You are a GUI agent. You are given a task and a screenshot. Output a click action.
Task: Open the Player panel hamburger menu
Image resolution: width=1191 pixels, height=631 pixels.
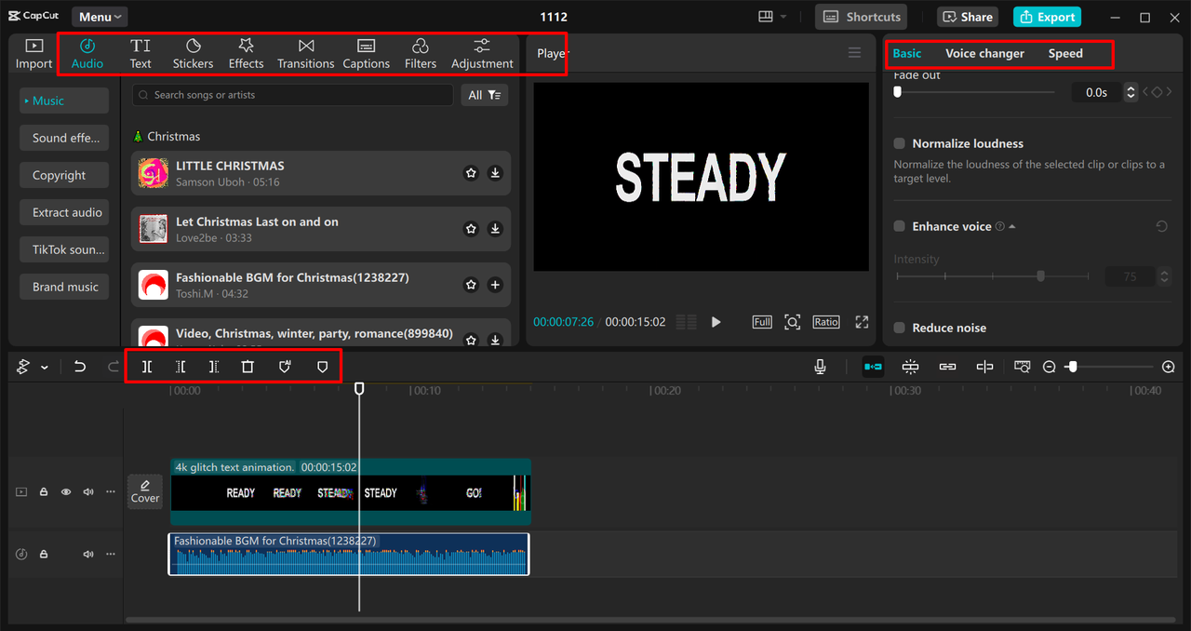(x=854, y=53)
